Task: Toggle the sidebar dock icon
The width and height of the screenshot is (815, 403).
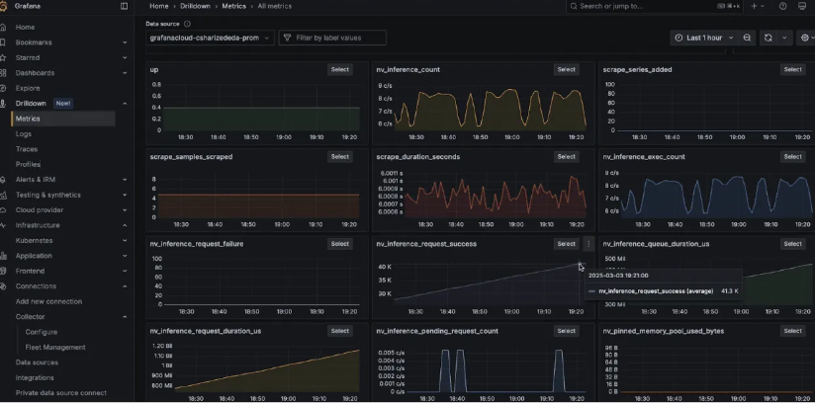Action: tap(124, 6)
